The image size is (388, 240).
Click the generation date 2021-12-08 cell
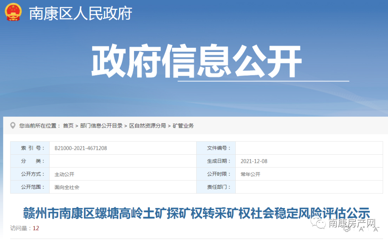point(254,161)
